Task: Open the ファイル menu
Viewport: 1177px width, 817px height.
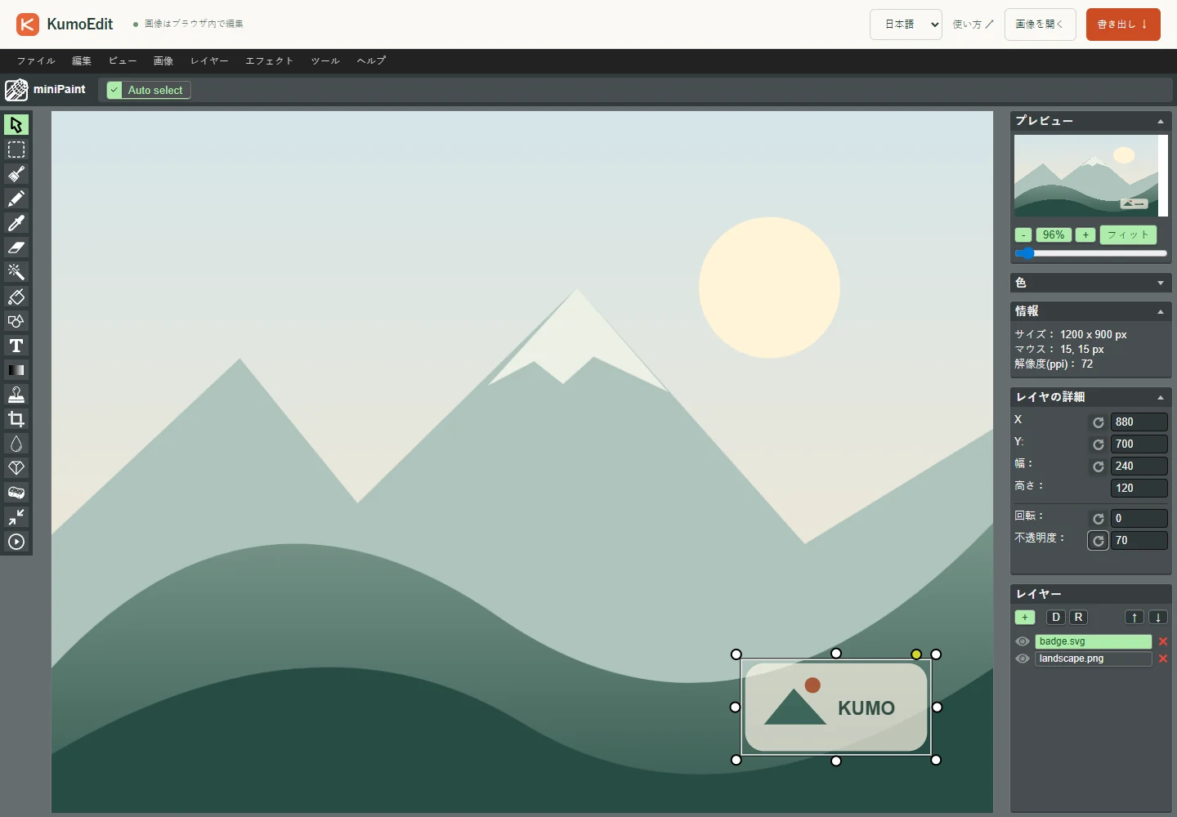Action: (x=37, y=60)
